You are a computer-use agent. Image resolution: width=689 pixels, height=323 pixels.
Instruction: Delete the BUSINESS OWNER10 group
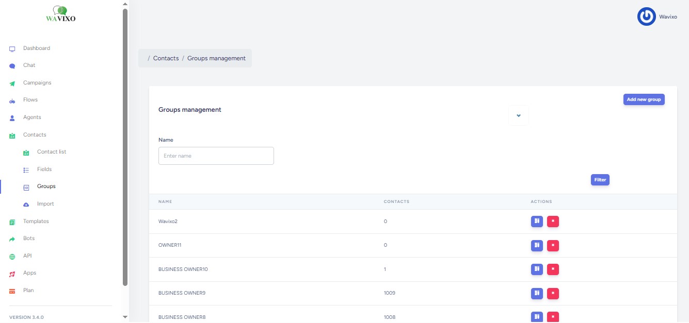click(x=553, y=269)
